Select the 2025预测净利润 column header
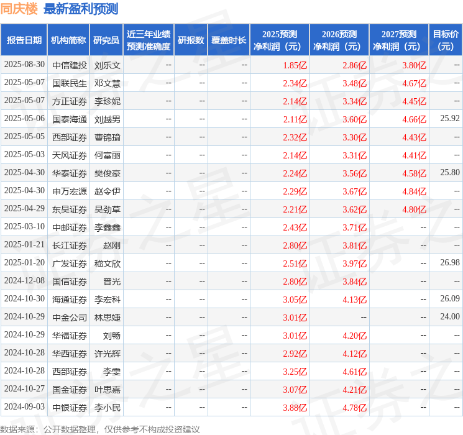Screen dimensions: 463x435 (280, 40)
